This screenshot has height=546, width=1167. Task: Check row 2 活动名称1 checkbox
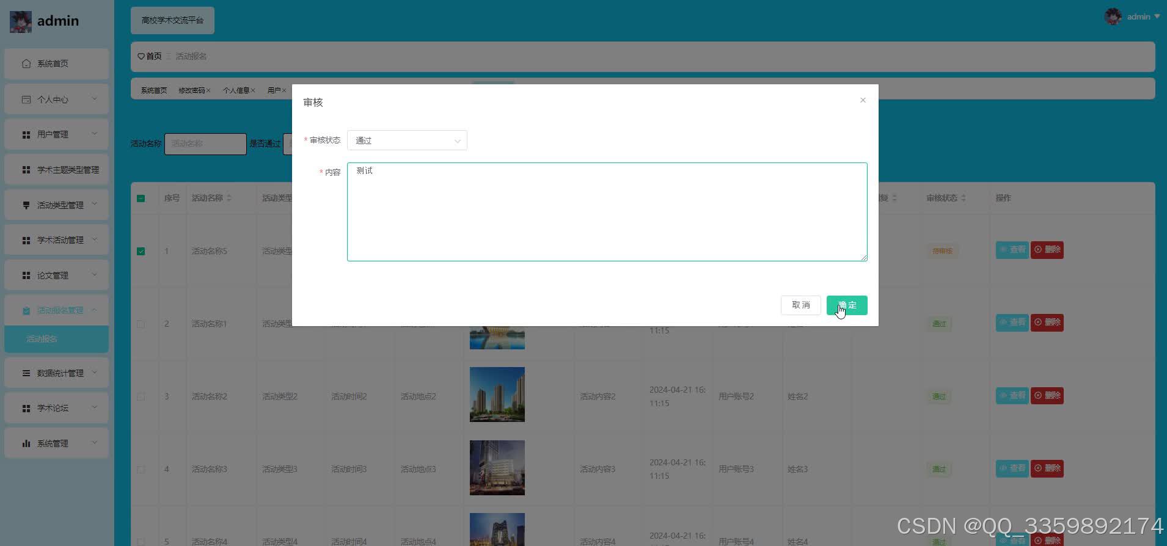(141, 324)
